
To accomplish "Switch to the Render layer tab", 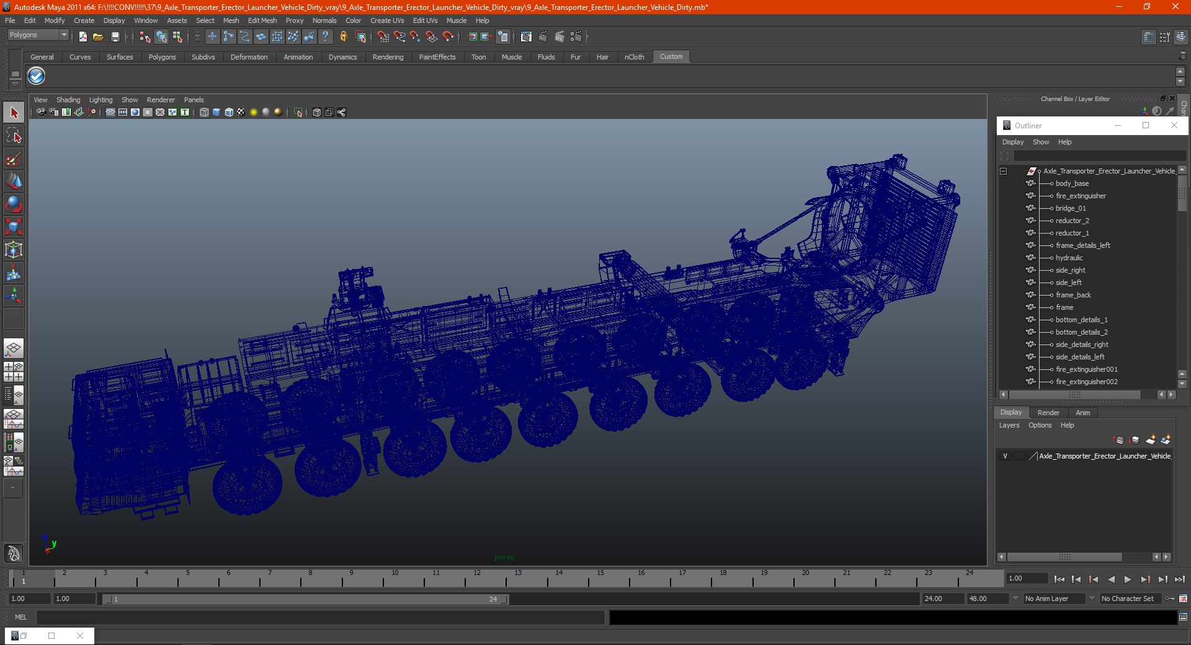I will (x=1048, y=413).
